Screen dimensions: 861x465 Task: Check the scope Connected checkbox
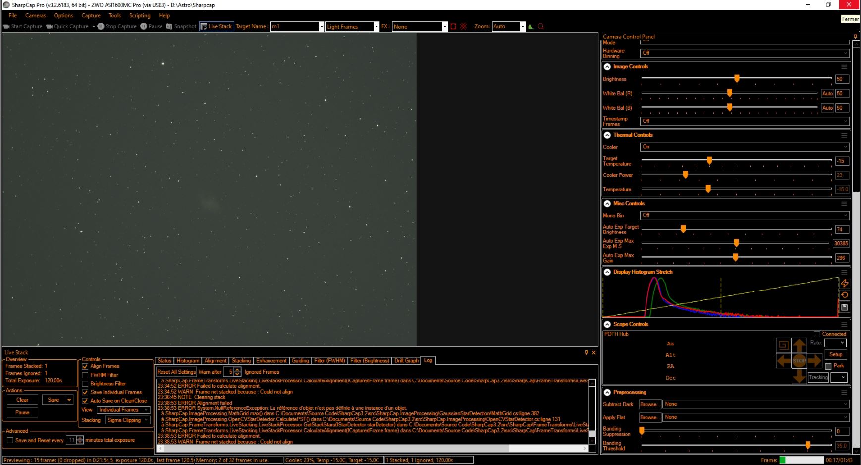pos(817,334)
